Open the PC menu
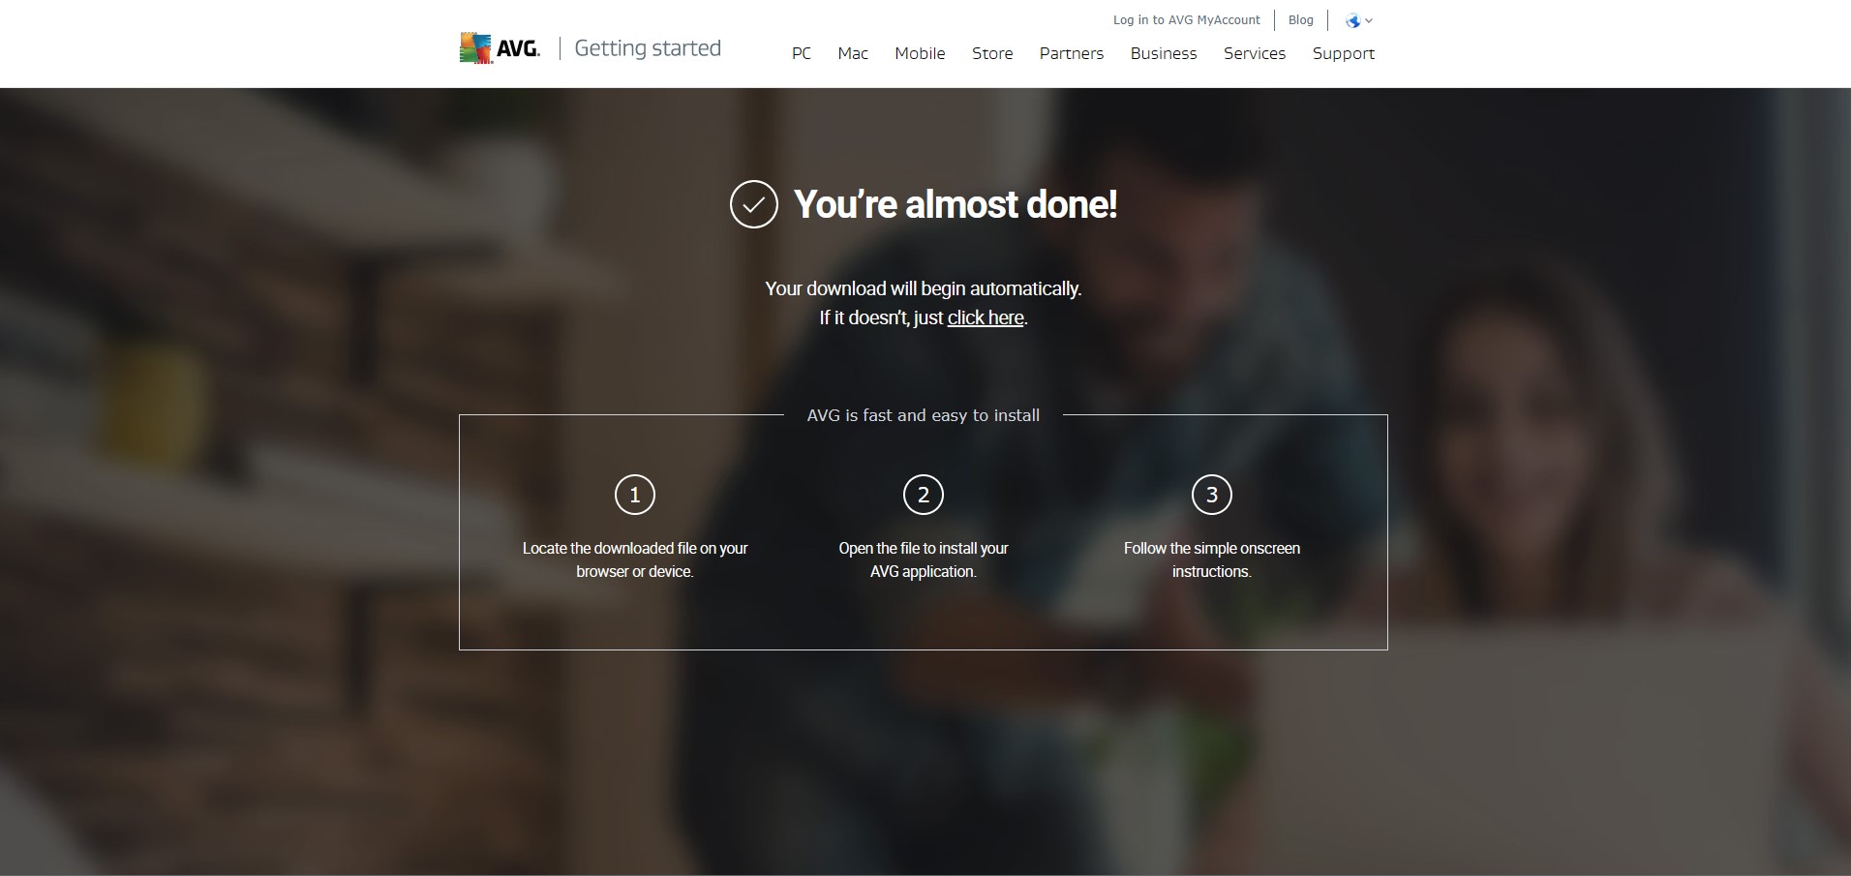This screenshot has width=1851, height=876. (802, 53)
